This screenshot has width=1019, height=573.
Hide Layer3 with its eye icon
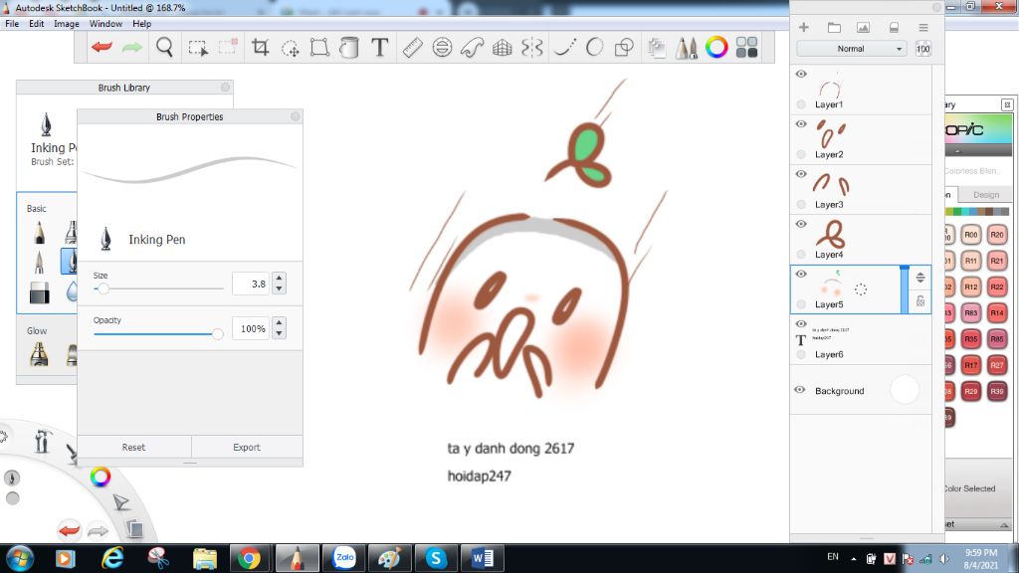click(801, 174)
